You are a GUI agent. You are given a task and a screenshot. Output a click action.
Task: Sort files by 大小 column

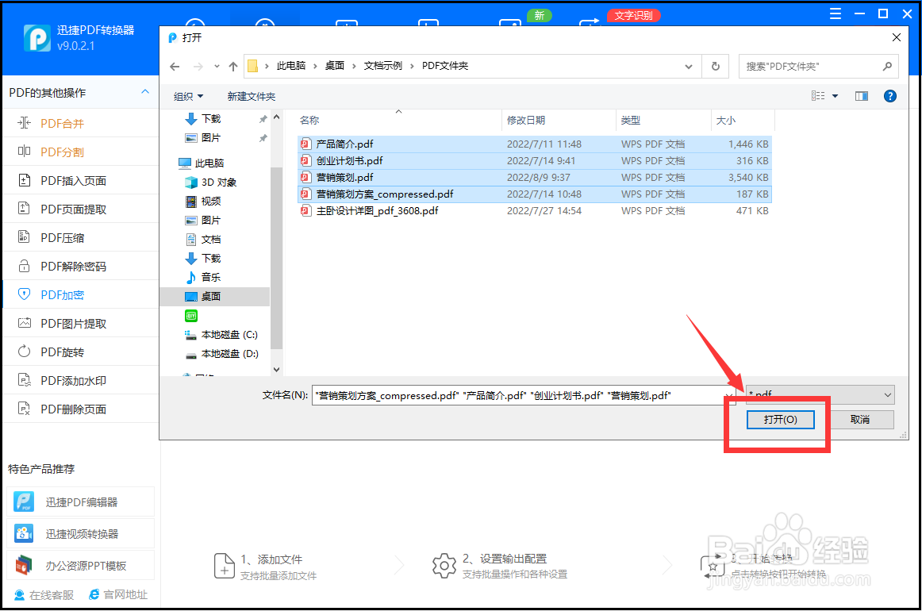pyautogui.click(x=725, y=121)
